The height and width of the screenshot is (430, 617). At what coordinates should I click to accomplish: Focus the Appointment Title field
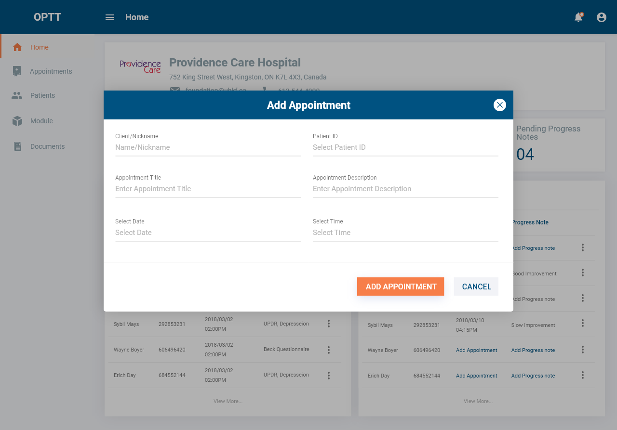[208, 189]
